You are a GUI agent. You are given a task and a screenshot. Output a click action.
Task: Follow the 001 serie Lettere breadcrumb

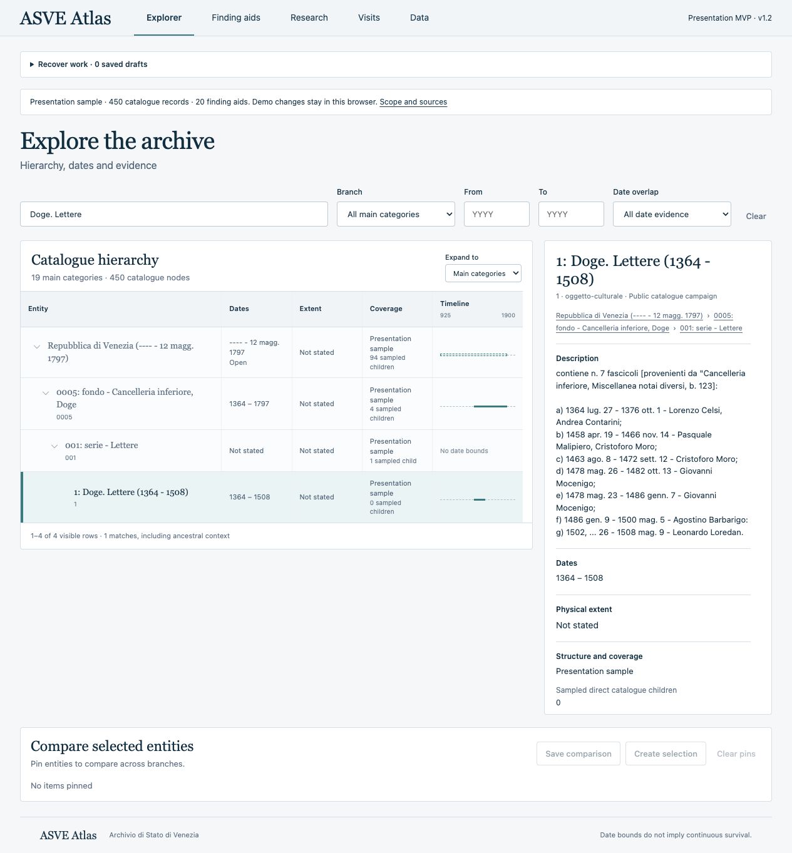coord(711,328)
